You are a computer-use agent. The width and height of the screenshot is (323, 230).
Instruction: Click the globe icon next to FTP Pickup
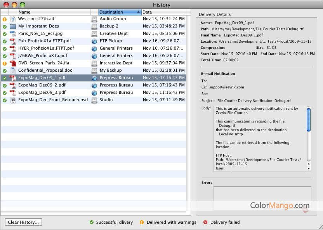[94, 41]
